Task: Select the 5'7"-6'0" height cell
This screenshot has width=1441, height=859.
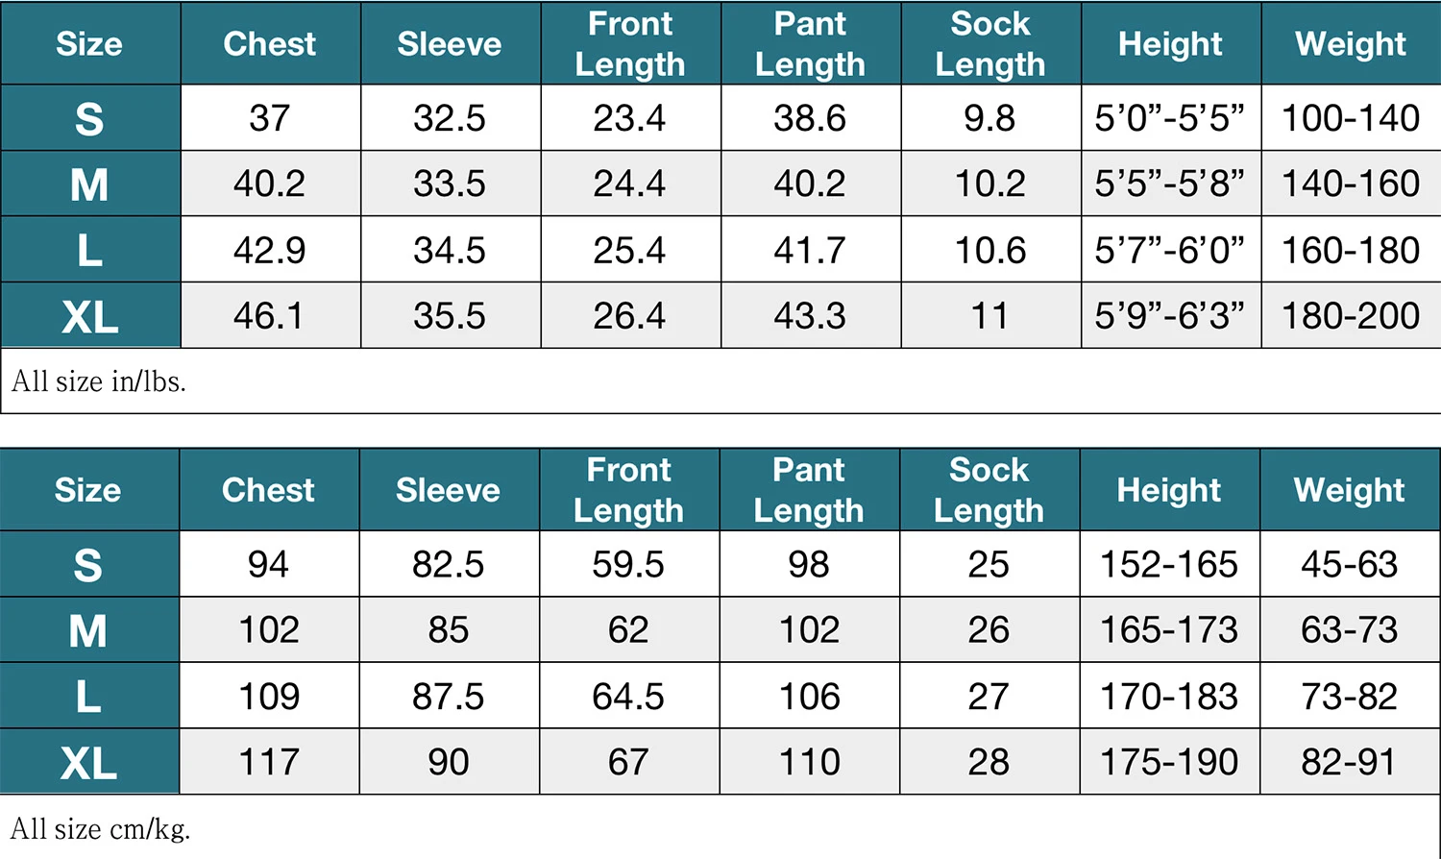Action: coord(1169,250)
